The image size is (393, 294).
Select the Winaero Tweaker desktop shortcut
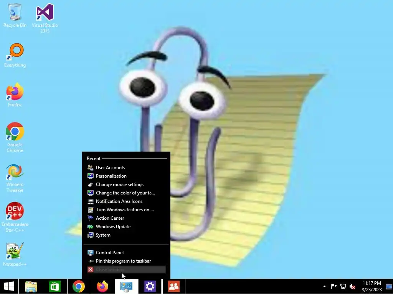pyautogui.click(x=15, y=178)
